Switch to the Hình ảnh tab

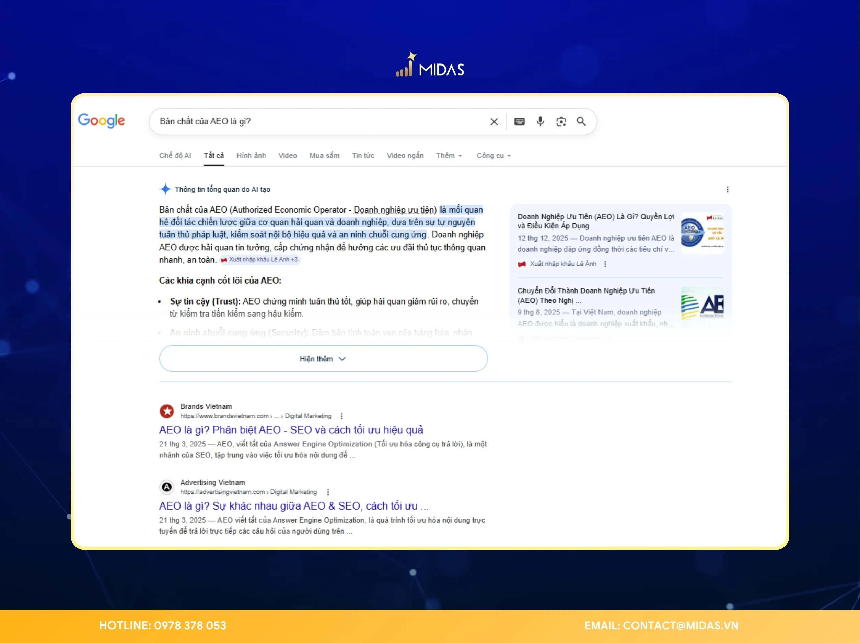pyautogui.click(x=251, y=156)
